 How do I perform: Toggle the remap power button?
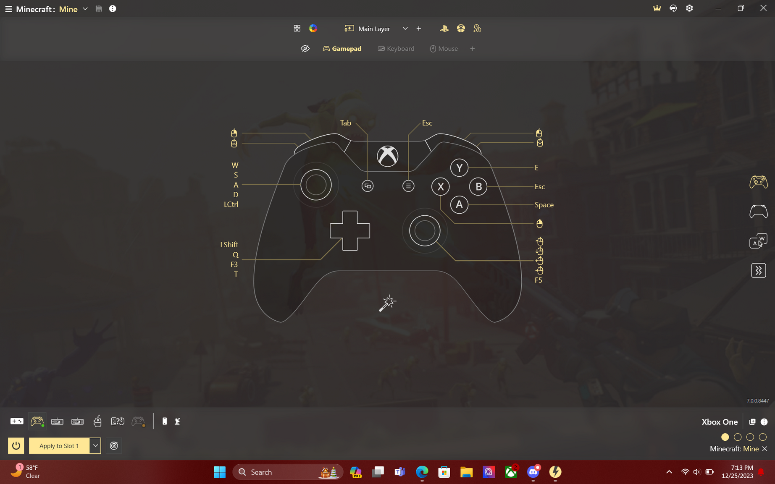click(x=16, y=446)
